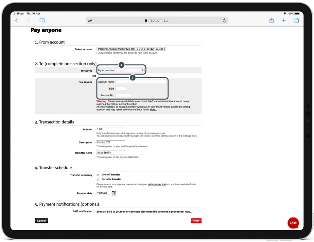This screenshot has width=314, height=242.
Task: Select Periodic transfer radio option
Action: (98, 179)
